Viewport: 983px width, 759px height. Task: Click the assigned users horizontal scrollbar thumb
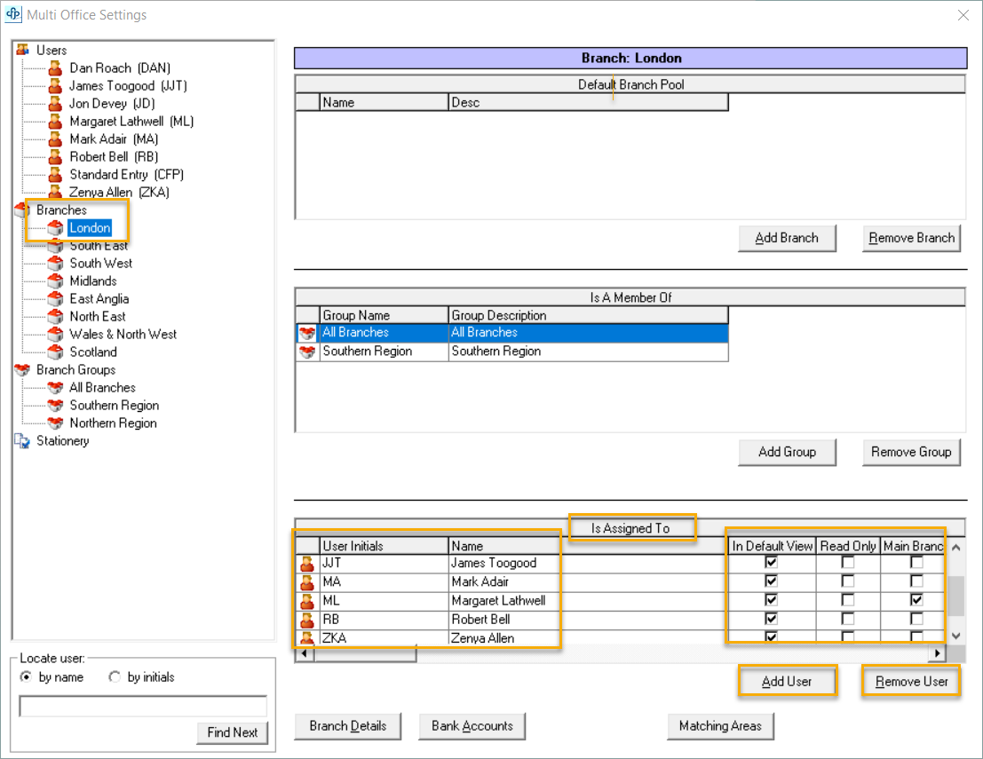[x=366, y=653]
